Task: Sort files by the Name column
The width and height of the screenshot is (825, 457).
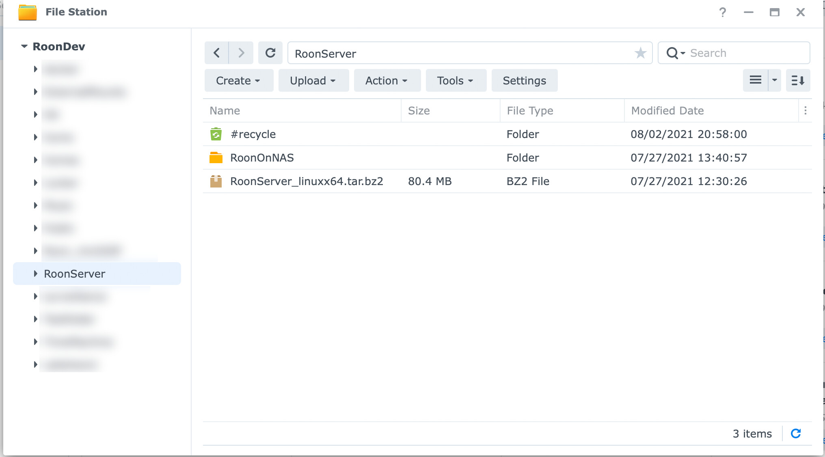Action: (302, 110)
